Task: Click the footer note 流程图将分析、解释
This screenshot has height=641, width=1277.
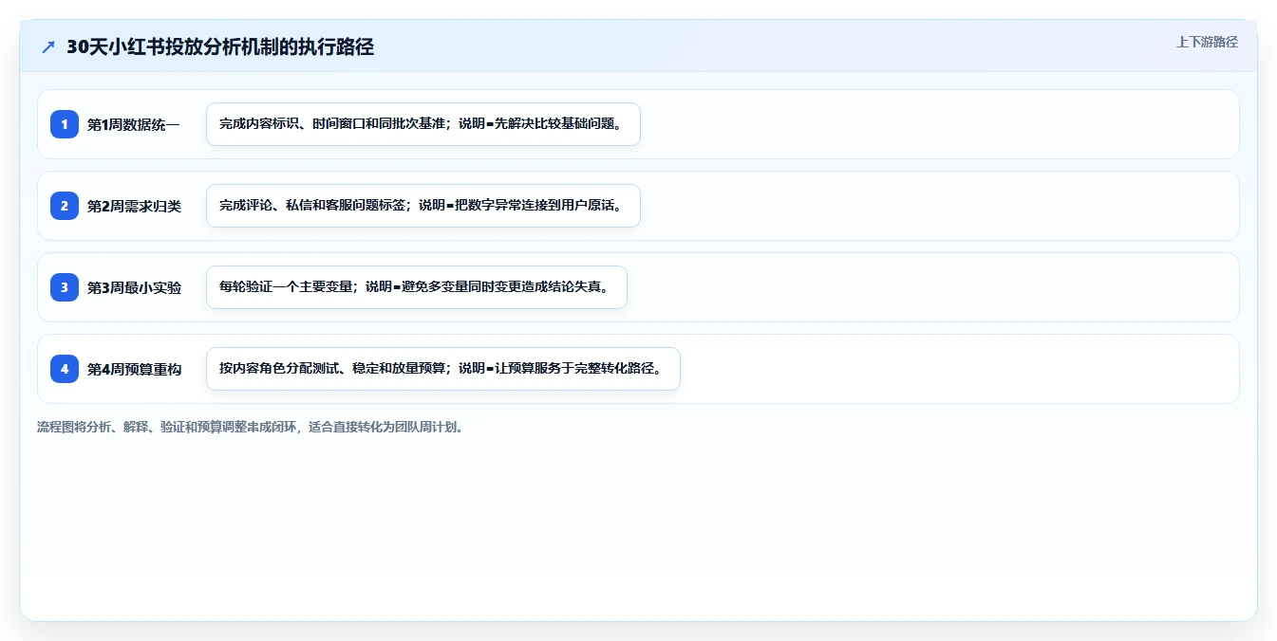Action: click(x=252, y=427)
